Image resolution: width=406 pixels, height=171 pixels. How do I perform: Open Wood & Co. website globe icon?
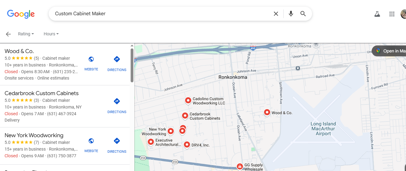(91, 59)
